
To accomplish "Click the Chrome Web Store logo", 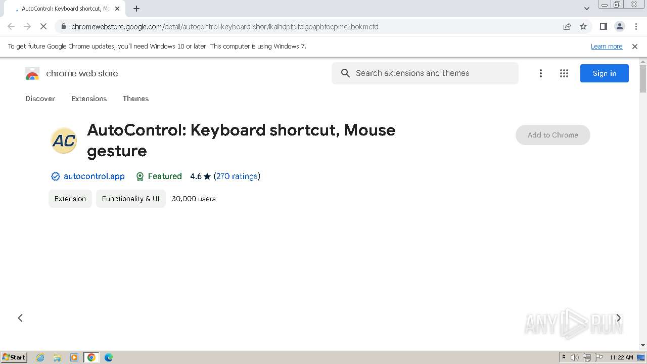I will [x=32, y=74].
